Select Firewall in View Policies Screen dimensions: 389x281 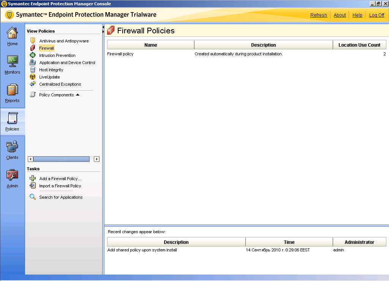(46, 48)
